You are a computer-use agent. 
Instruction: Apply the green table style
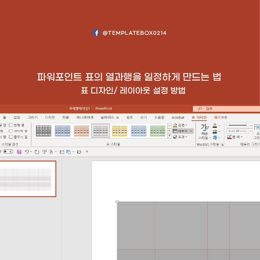[x=158, y=131]
